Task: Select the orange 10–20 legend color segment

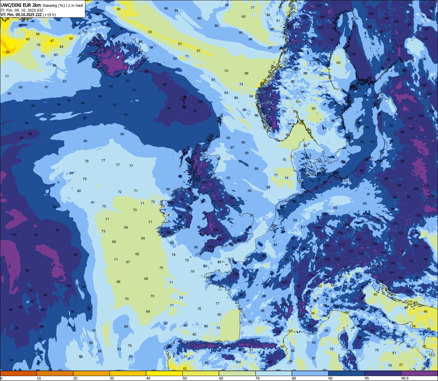Action: click(x=55, y=373)
